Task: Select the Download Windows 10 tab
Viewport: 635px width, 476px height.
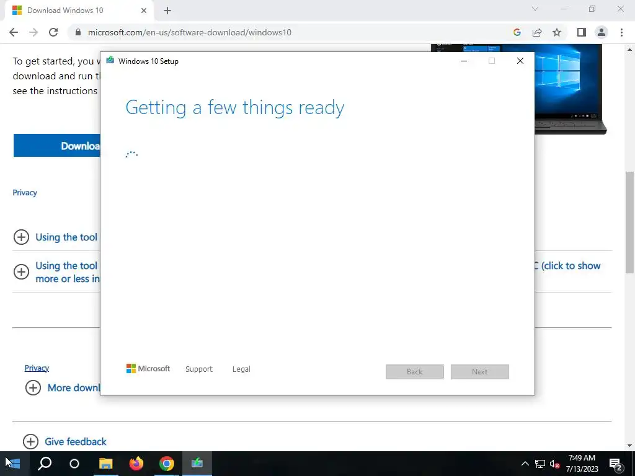Action: (79, 11)
